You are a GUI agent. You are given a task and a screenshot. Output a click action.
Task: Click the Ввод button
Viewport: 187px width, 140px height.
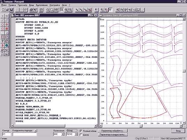[178, 131]
